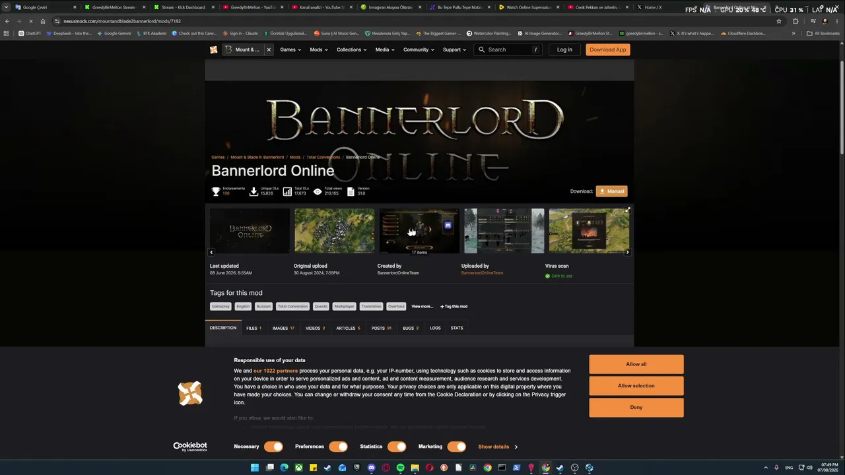Open Microsoft Edge from the taskbar
Image resolution: width=845 pixels, height=475 pixels.
pos(284,468)
